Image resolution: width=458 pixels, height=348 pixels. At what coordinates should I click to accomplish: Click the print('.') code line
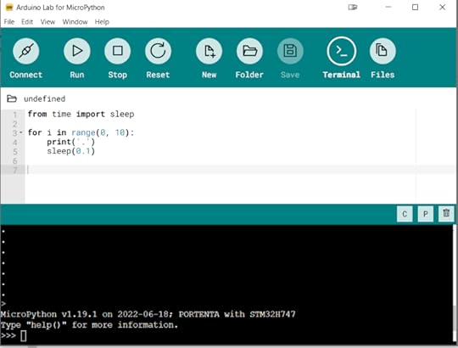tap(70, 142)
